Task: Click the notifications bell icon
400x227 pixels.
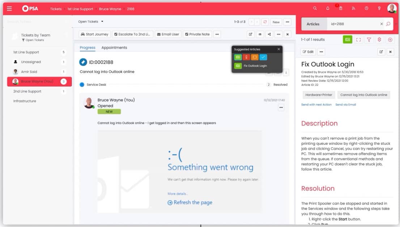Action: (328, 8)
